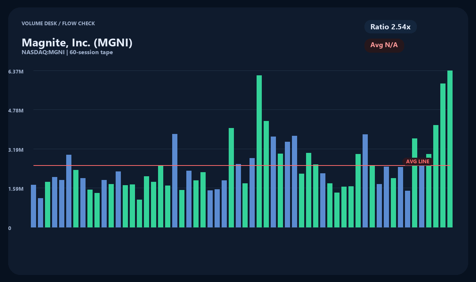Click the 4.78M axis label
Screen dimensions: 476x282
(16, 111)
